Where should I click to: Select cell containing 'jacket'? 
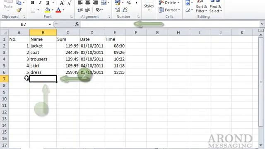point(43,46)
